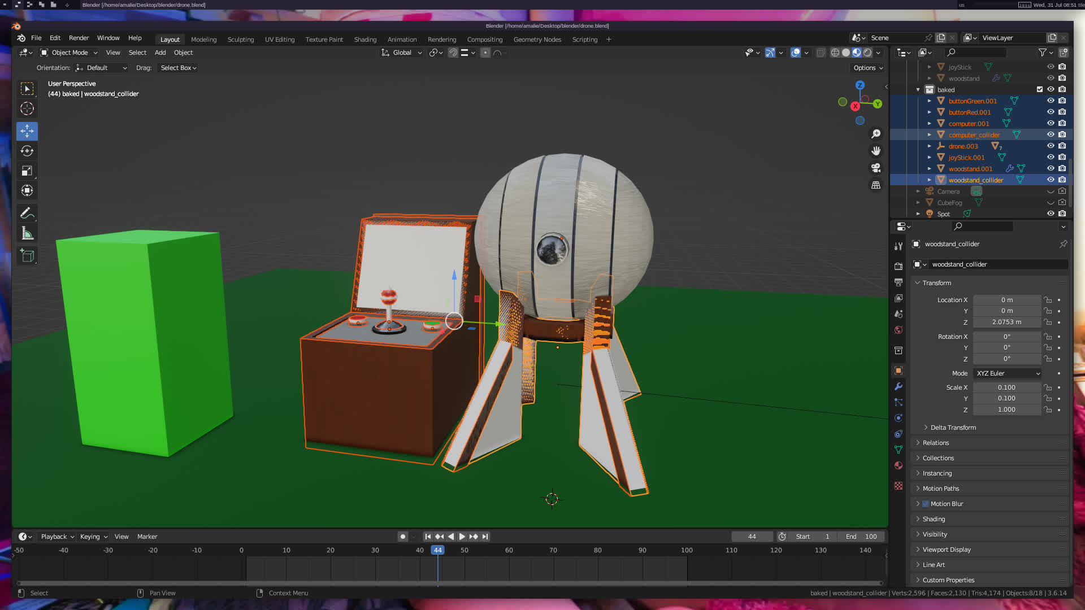Click the play animation button
Screen dimensions: 1085x610
point(462,537)
